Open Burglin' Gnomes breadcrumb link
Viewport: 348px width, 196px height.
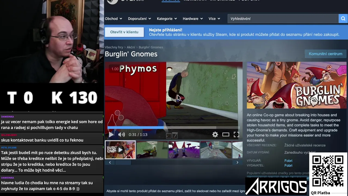click(x=151, y=47)
